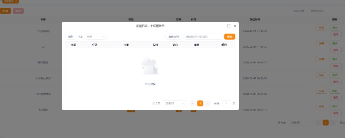
Task: Go to next page in dialog pagination
Action: (208, 103)
